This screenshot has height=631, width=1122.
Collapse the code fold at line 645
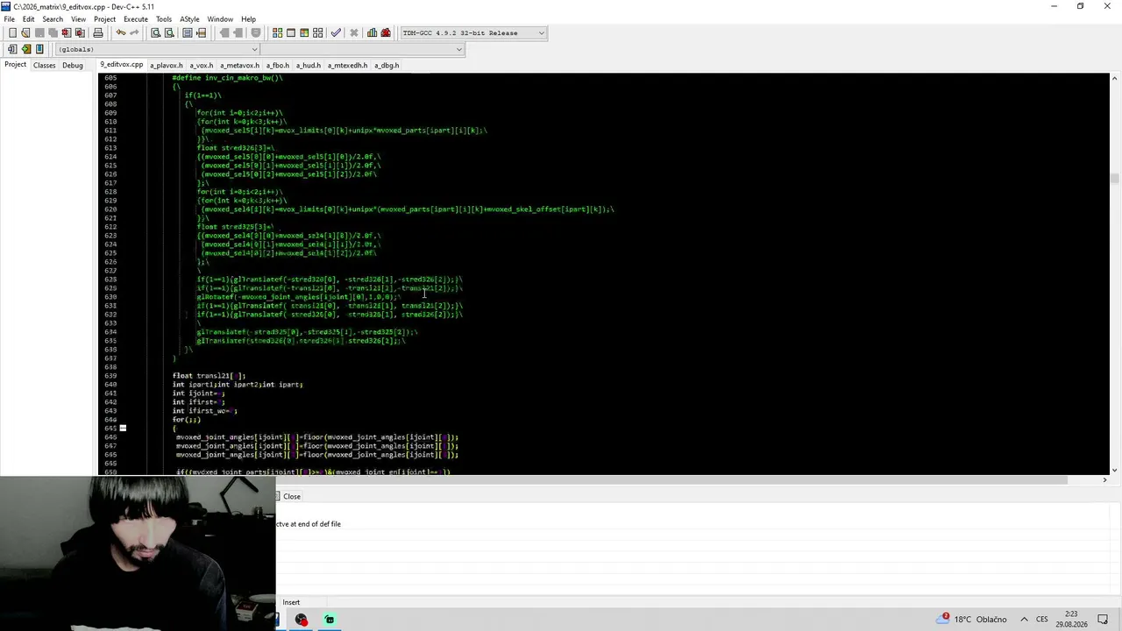(x=123, y=429)
